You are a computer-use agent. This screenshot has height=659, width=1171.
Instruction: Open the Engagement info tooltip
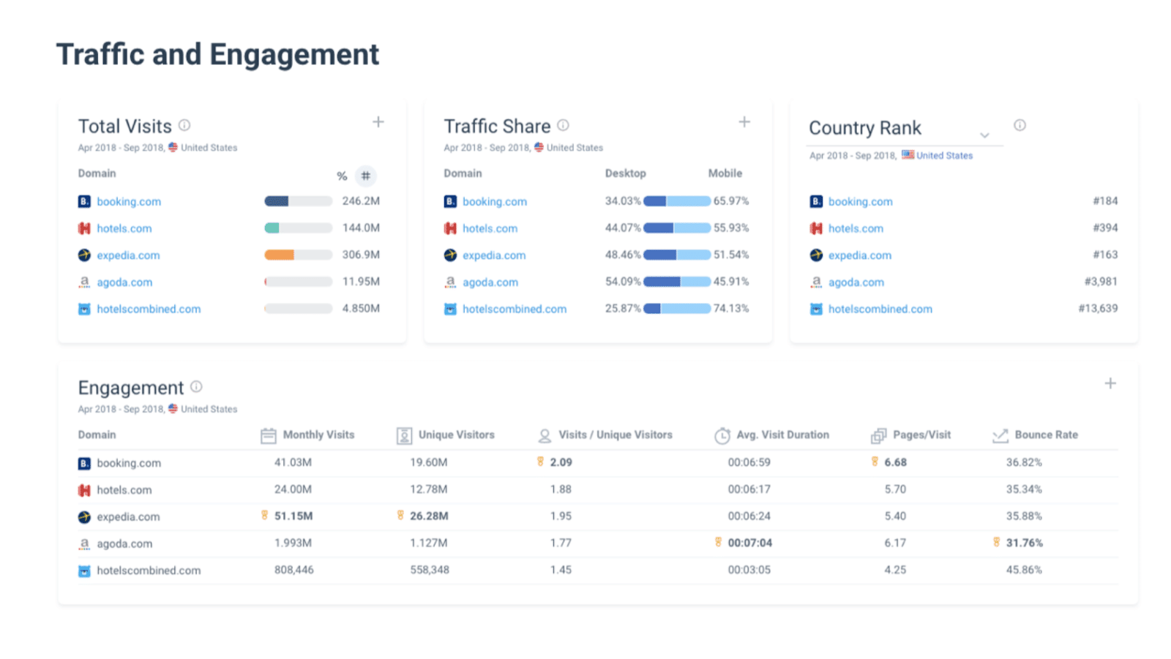[195, 387]
